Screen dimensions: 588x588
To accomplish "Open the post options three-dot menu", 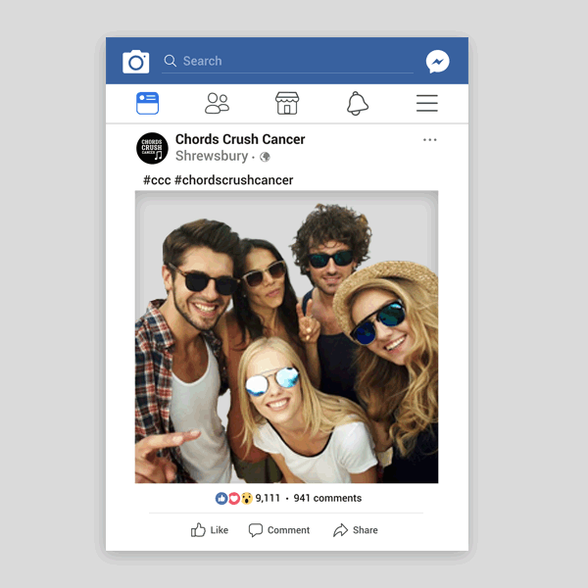I will click(430, 140).
